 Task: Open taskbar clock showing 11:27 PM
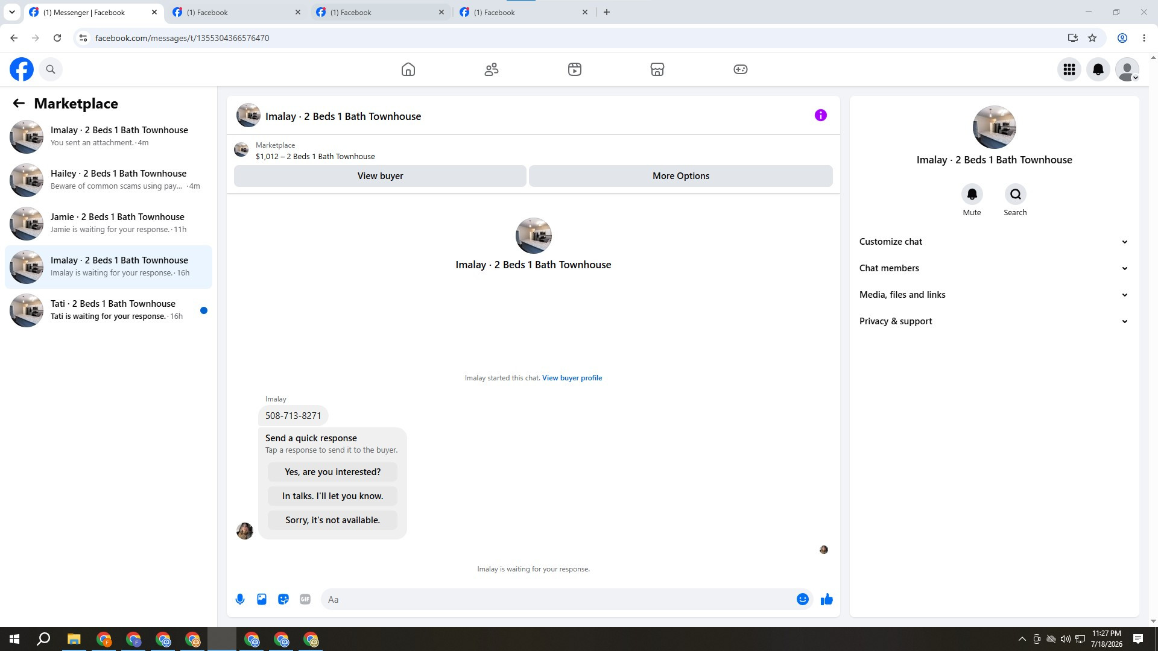(1106, 639)
